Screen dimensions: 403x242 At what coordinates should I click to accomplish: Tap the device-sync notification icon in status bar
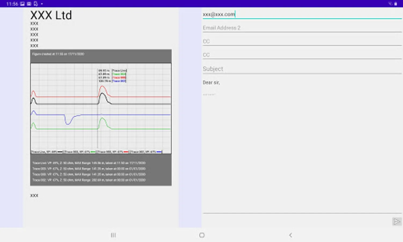(x=36, y=4)
